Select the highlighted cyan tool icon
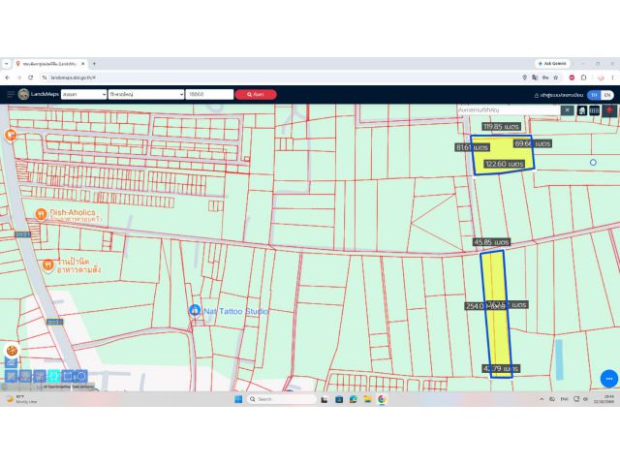Viewport: 620px width, 465px height. point(54,376)
